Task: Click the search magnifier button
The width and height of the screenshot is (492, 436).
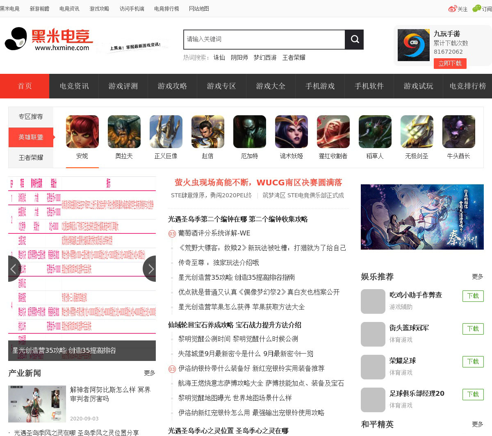Action: coord(355,39)
